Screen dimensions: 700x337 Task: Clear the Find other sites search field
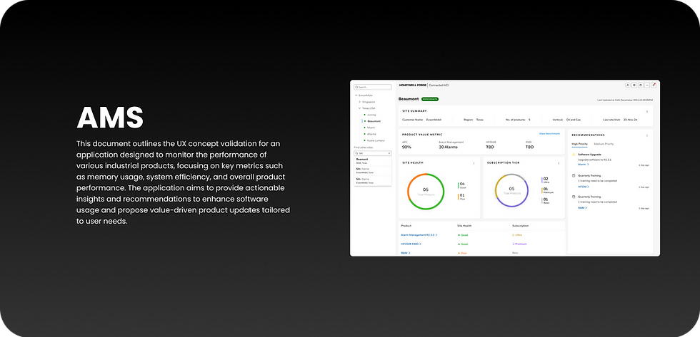(389, 152)
